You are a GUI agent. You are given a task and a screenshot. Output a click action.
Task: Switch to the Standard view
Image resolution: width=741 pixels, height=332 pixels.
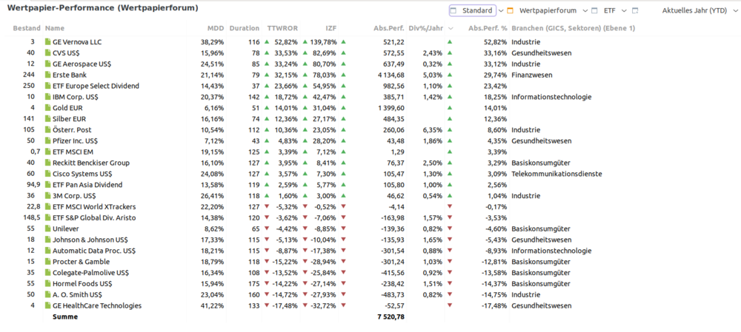coord(472,10)
